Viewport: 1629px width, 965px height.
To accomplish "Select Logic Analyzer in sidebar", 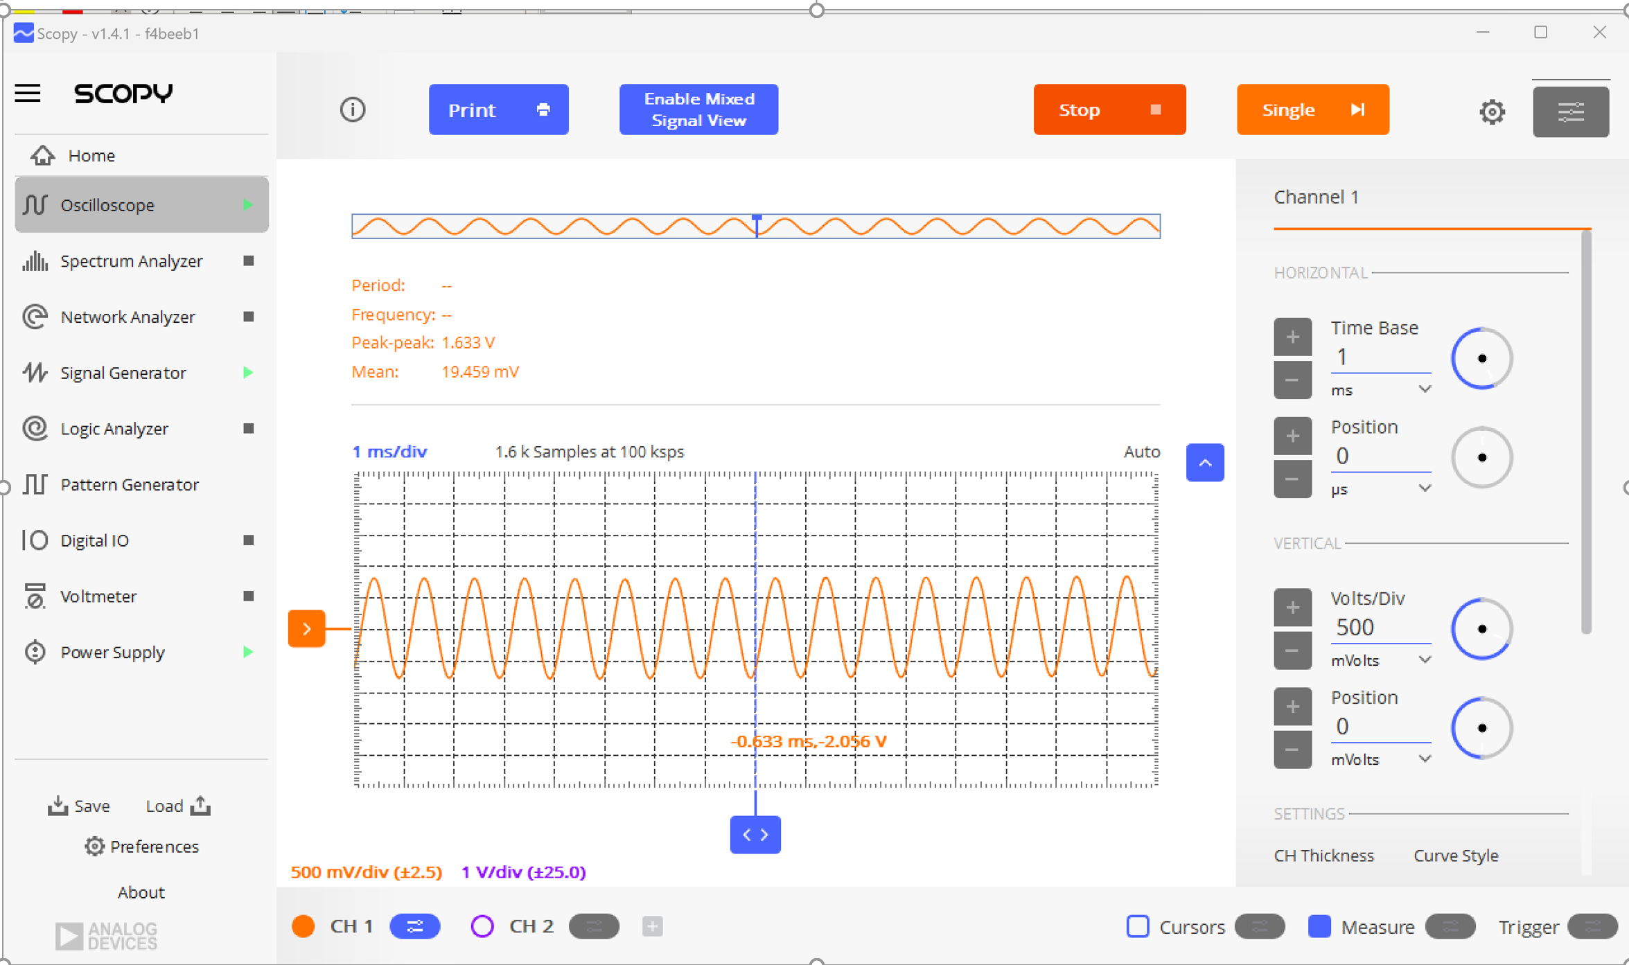I will coord(141,428).
